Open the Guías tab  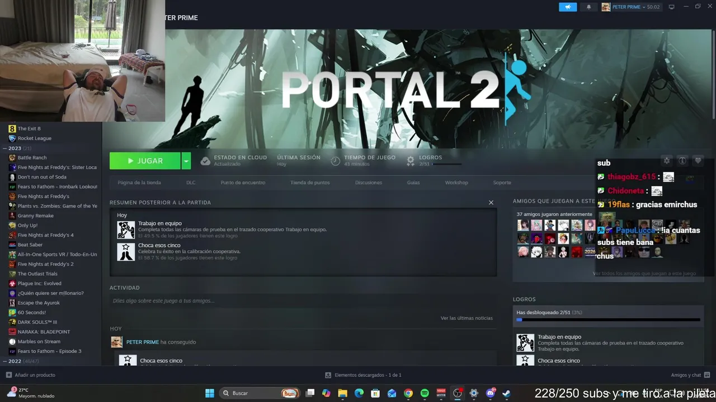tap(413, 183)
